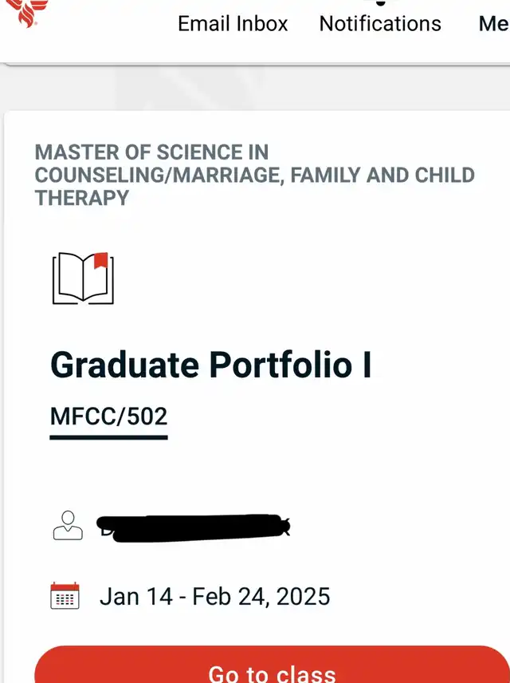Open the MFCC/502 course code link

tap(108, 417)
